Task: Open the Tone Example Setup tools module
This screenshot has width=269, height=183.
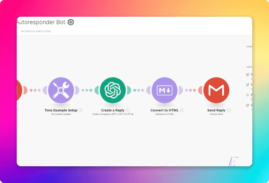Action: [61, 90]
